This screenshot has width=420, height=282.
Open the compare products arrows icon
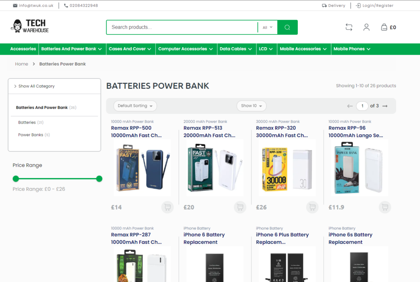(349, 27)
